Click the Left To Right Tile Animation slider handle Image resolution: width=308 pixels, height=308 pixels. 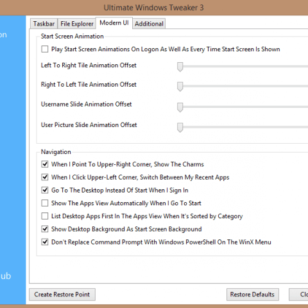180,67
